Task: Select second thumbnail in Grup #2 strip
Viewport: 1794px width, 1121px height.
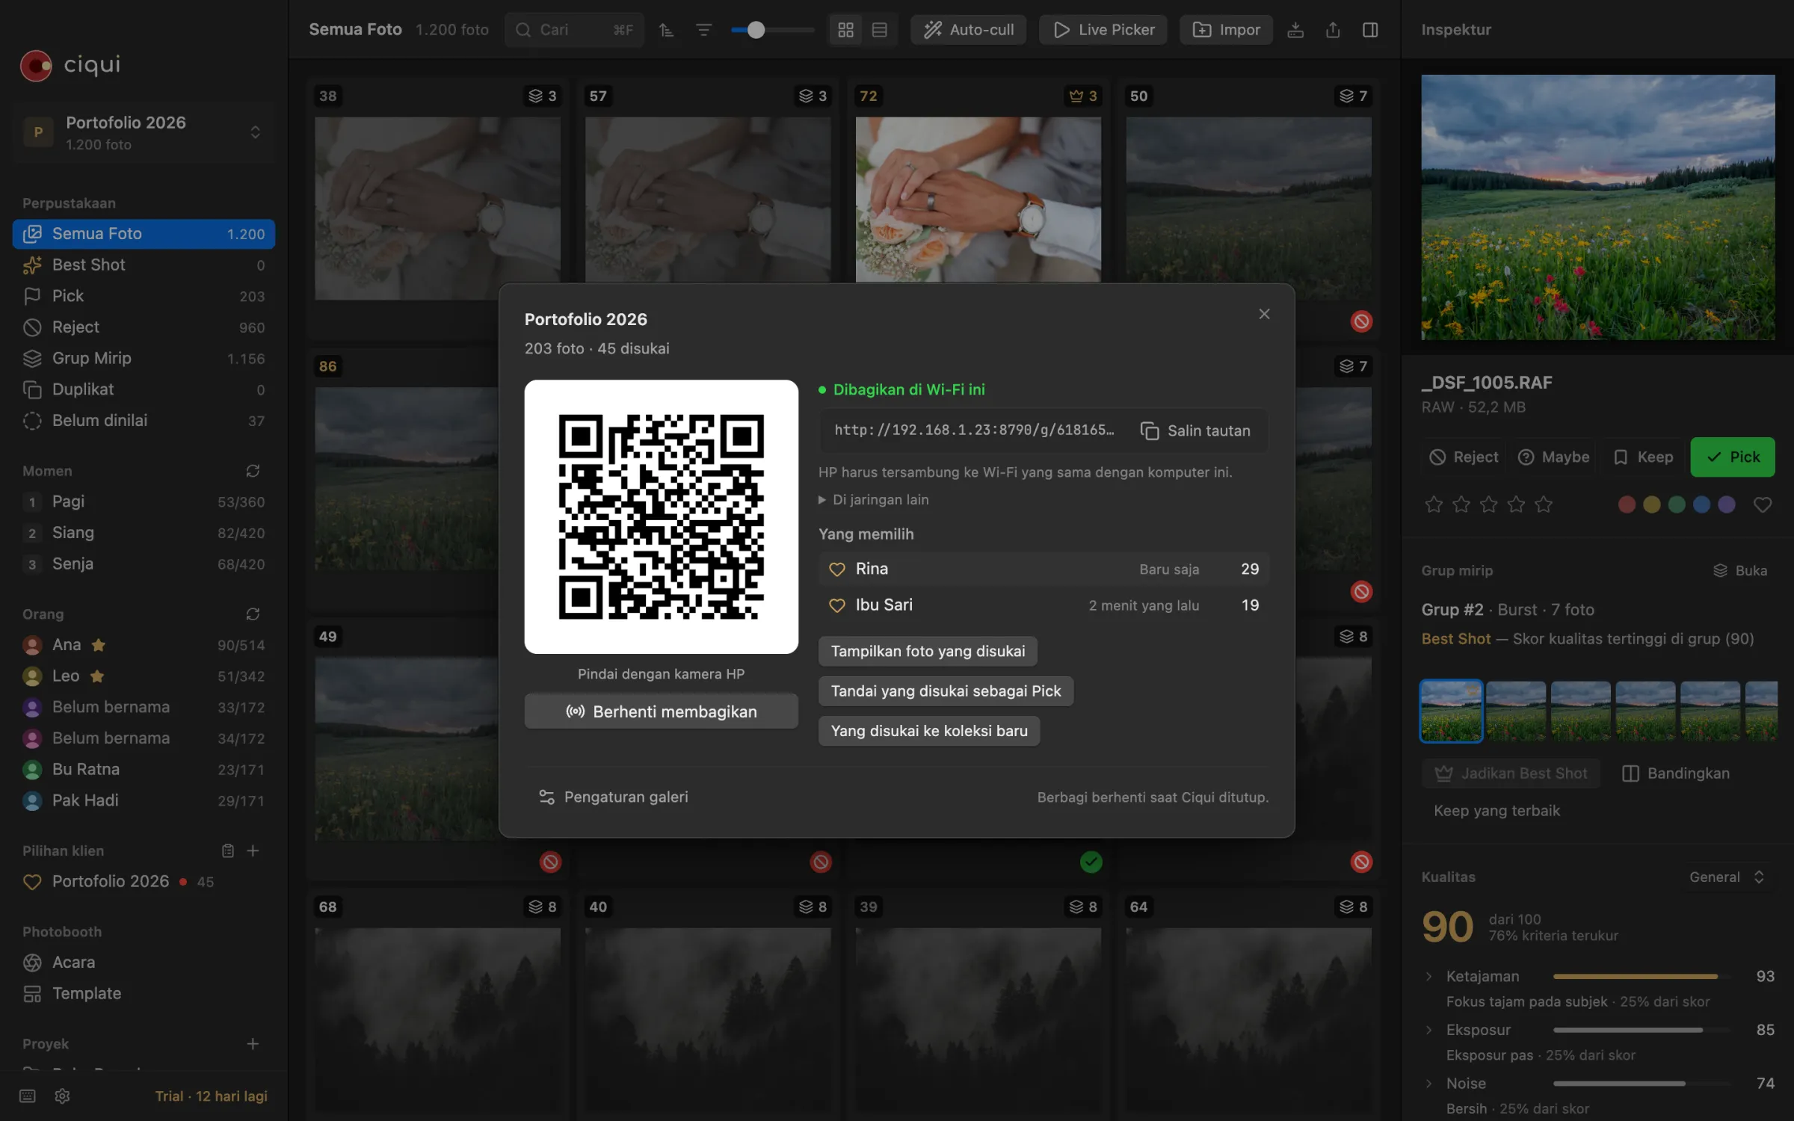Action: tap(1515, 711)
